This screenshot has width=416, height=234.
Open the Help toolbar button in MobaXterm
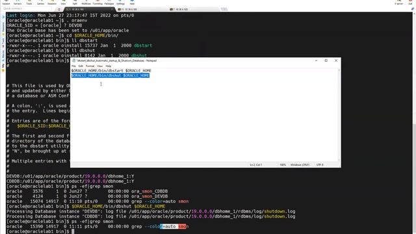[x=132, y=3]
